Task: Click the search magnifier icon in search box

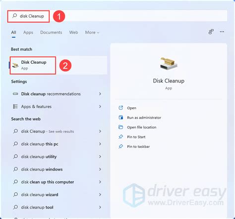Action: pos(14,16)
